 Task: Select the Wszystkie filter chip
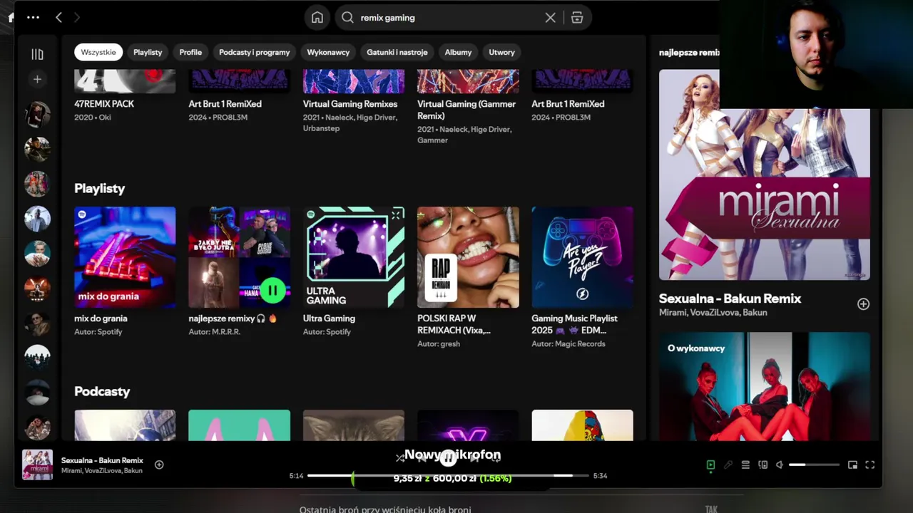(x=98, y=52)
